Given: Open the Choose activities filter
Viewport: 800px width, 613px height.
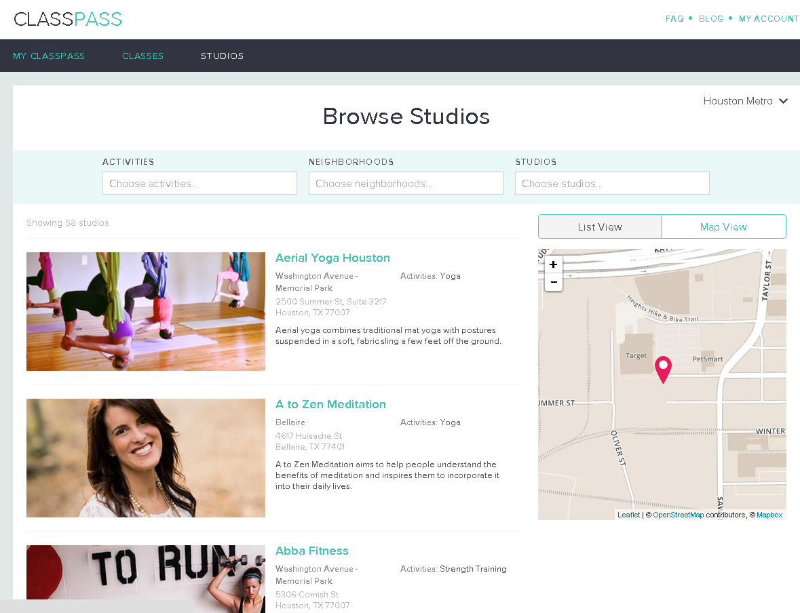Looking at the screenshot, I should pos(199,183).
